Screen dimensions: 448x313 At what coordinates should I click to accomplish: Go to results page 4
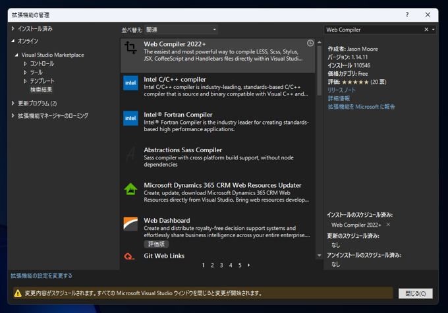point(231,266)
